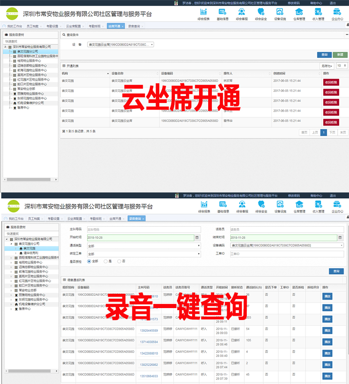Click page 1 in the 开通列表 pagination
The image size is (349, 384).
point(324,133)
